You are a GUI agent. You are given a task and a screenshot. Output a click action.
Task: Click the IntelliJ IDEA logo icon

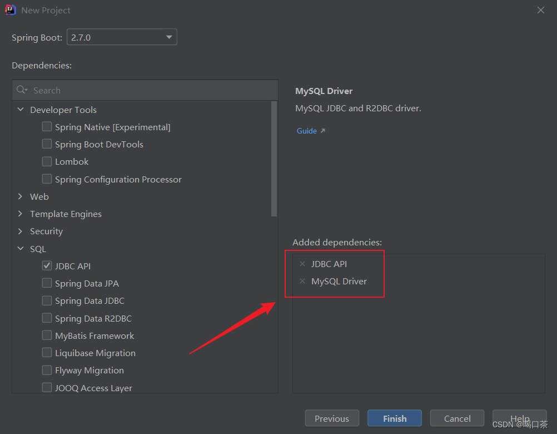coord(11,10)
